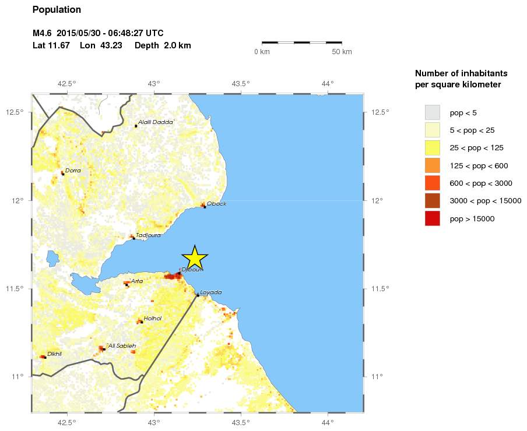
Task: Click the Djibouti city label
Action: pos(192,270)
